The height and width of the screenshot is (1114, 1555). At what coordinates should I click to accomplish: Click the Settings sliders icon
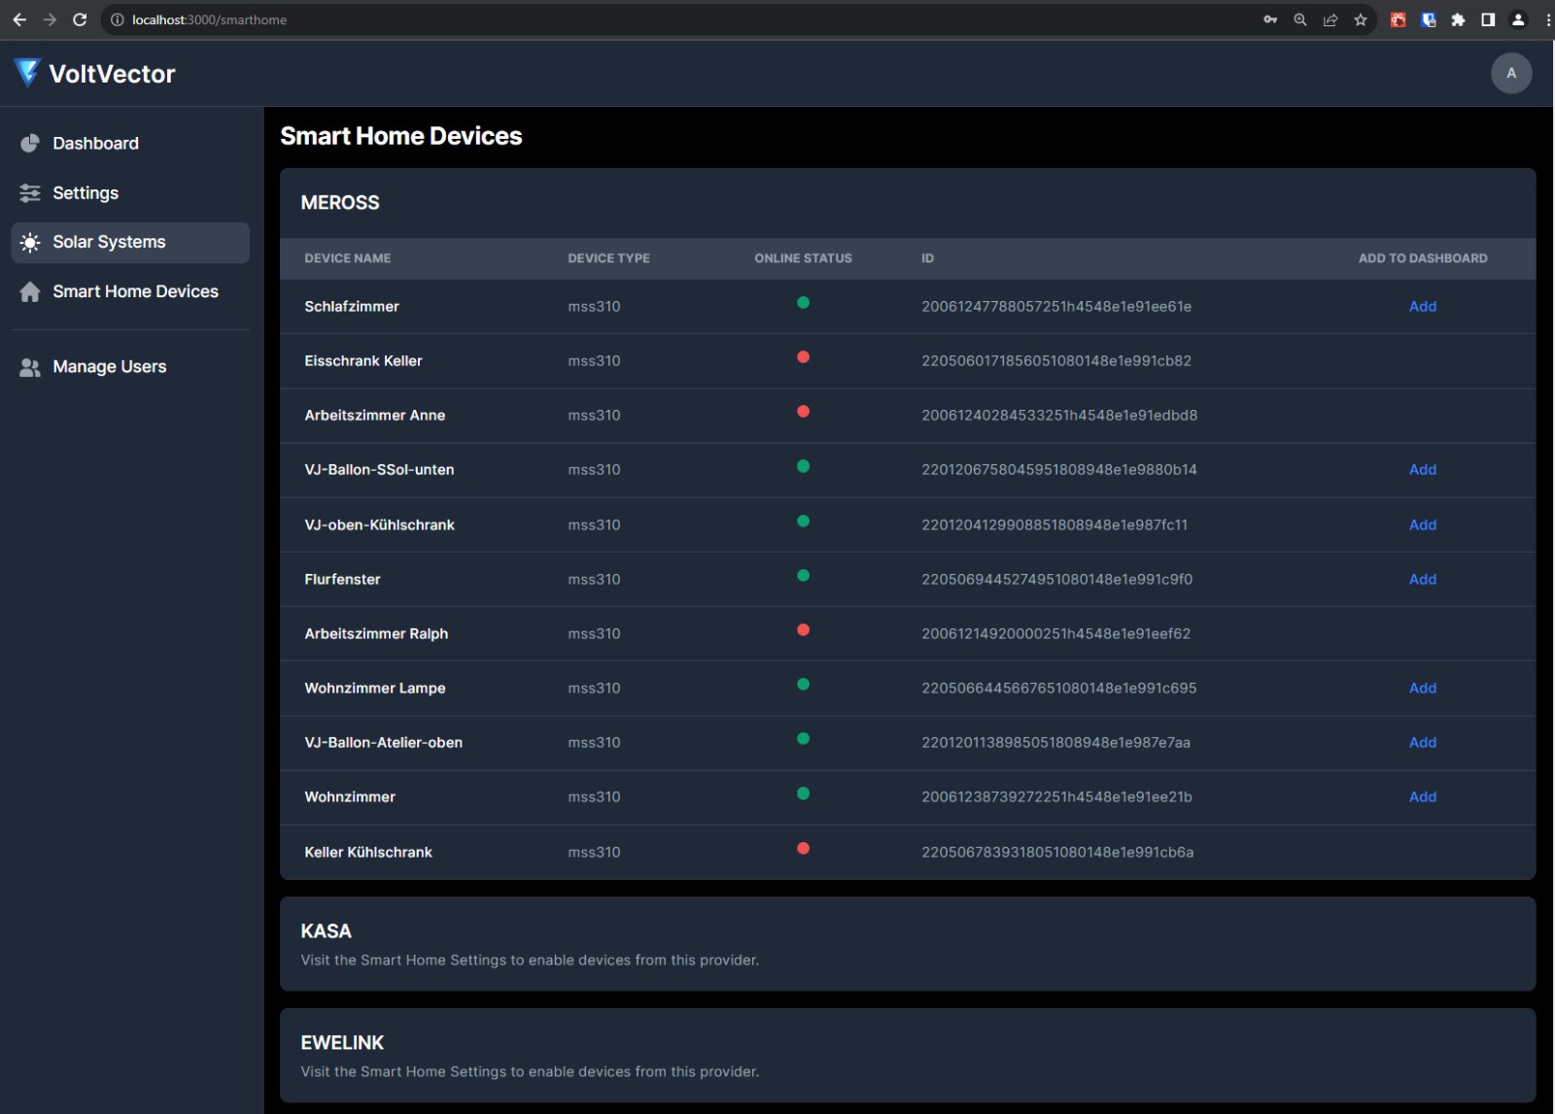tap(30, 192)
